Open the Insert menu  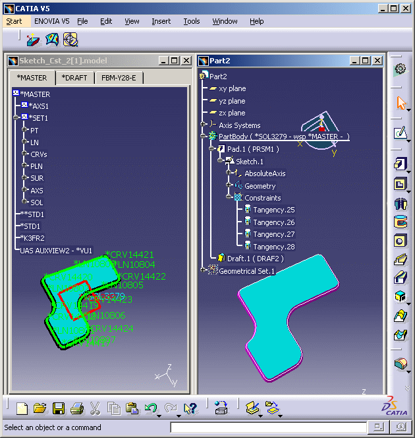coord(161,21)
